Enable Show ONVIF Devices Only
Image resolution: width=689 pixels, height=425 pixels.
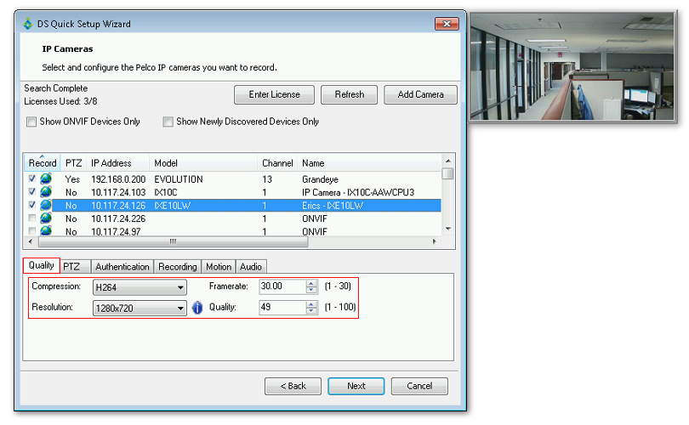[x=32, y=122]
